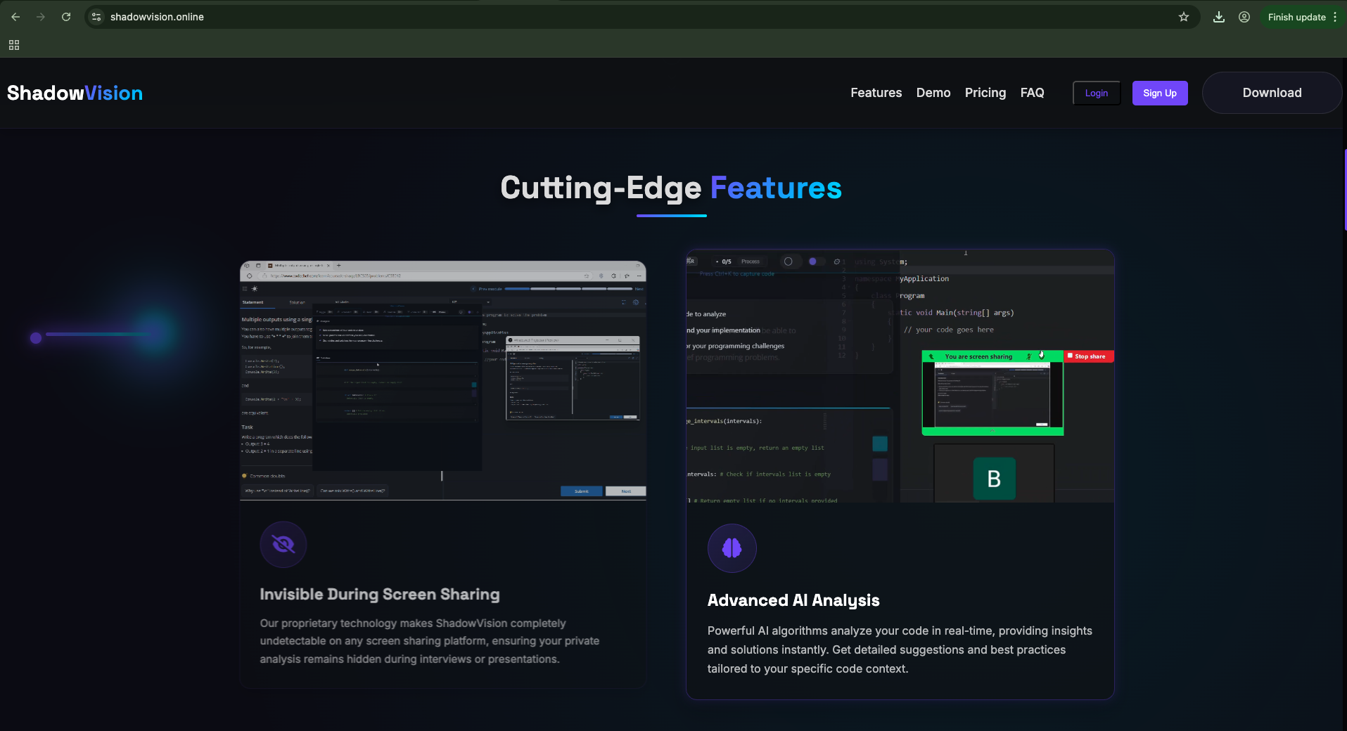
Task: Click the purple toggle in AI screenshot toolbar
Action: 816,261
